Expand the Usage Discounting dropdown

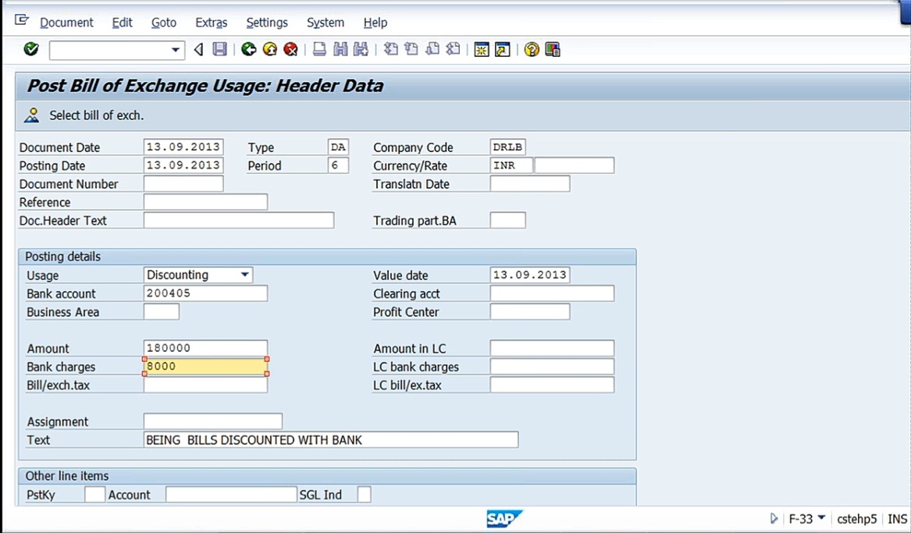tap(244, 275)
